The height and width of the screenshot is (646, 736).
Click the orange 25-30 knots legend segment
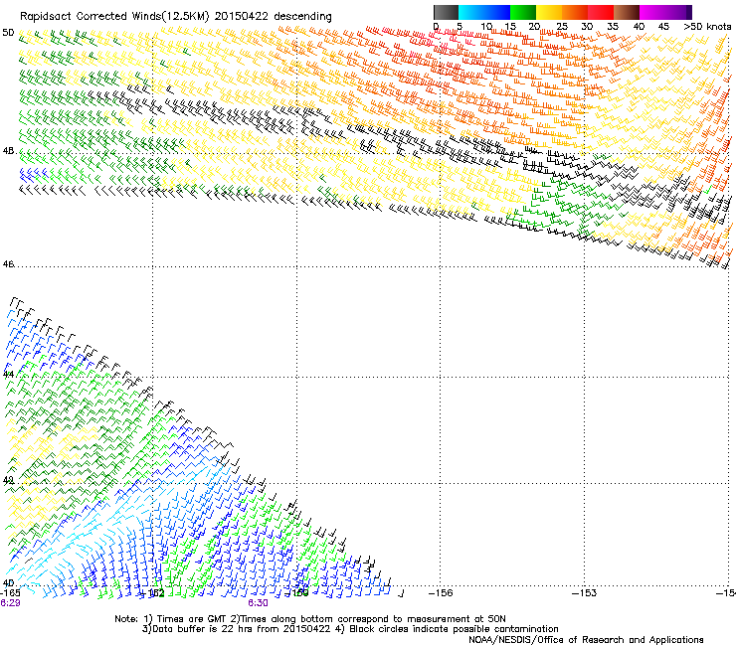click(x=575, y=12)
